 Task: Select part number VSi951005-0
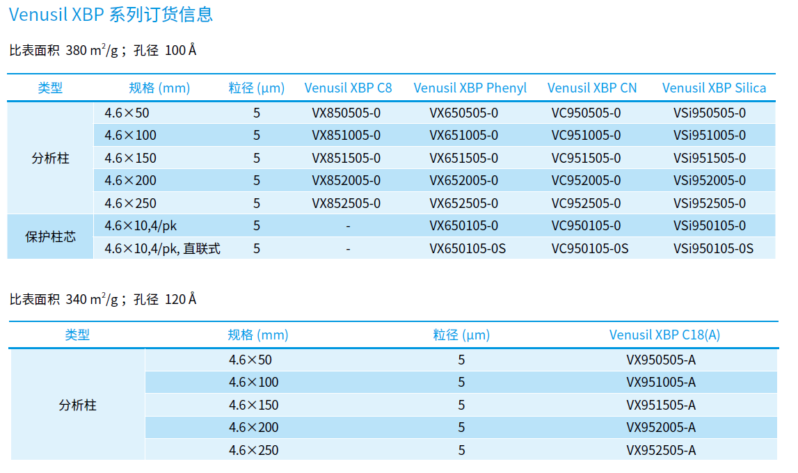(710, 135)
